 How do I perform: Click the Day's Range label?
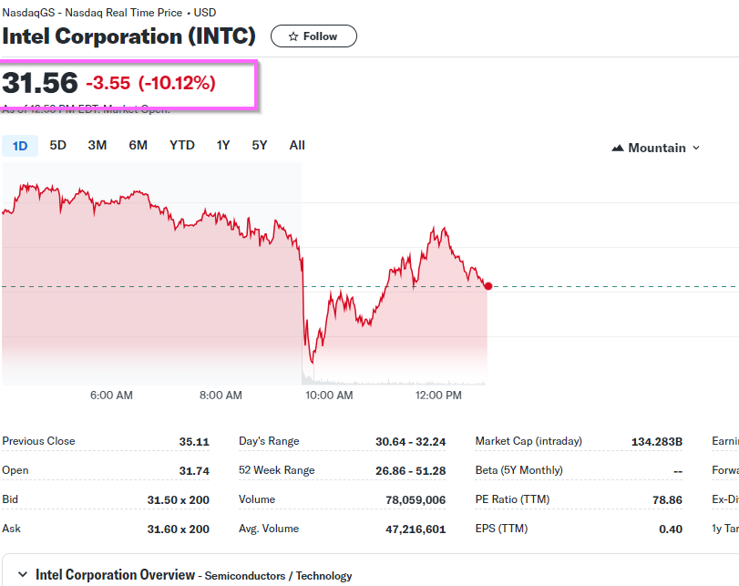coord(269,441)
